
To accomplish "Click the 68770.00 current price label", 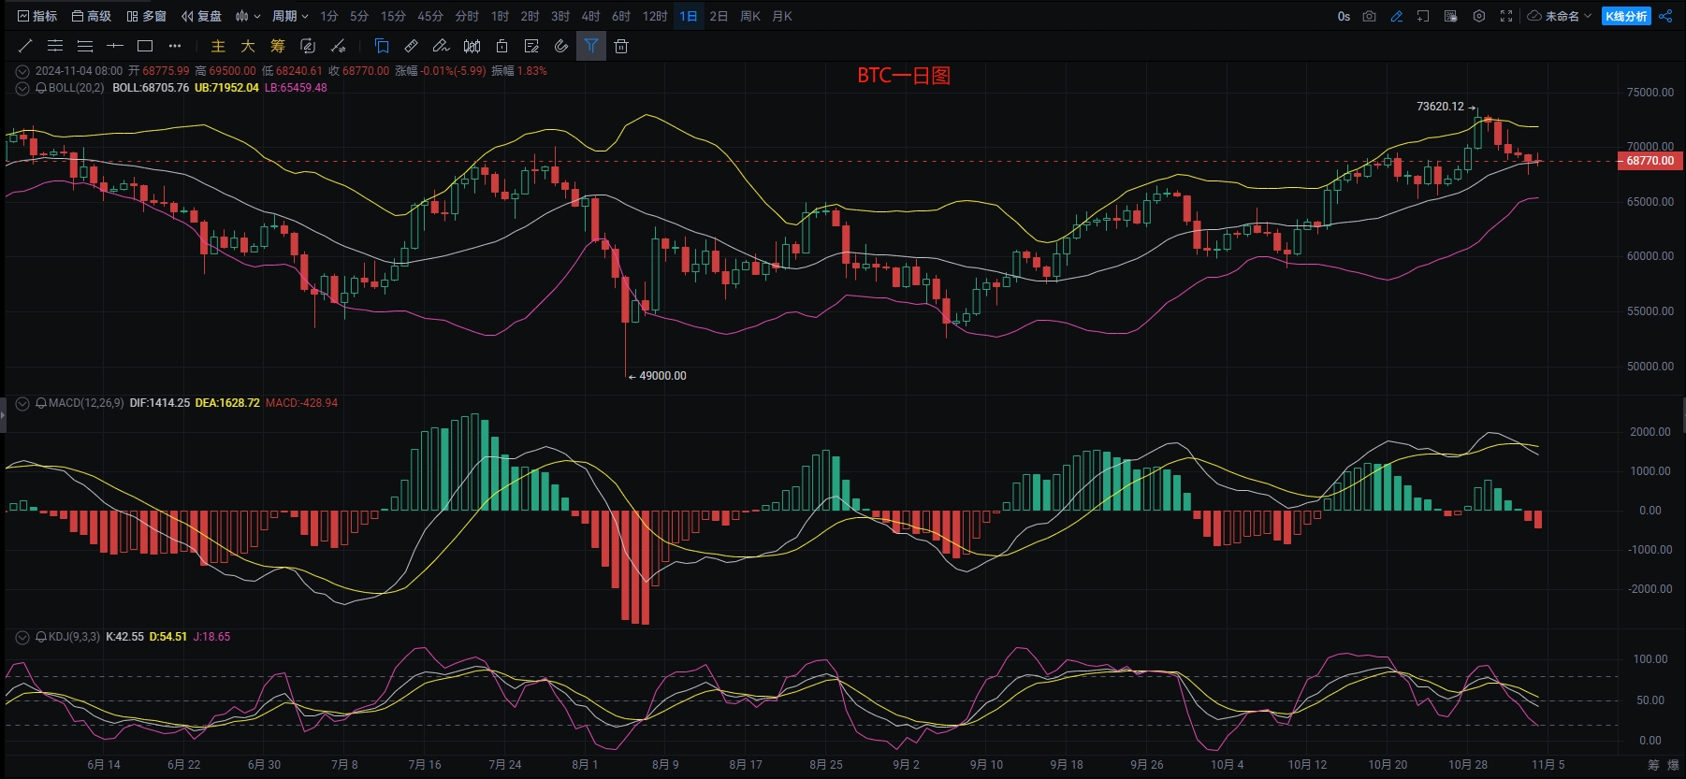I will (1650, 161).
